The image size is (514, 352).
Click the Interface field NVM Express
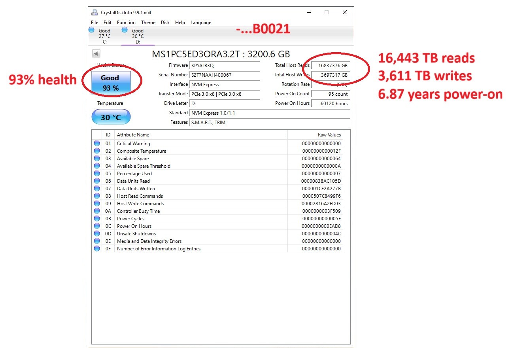click(225, 85)
